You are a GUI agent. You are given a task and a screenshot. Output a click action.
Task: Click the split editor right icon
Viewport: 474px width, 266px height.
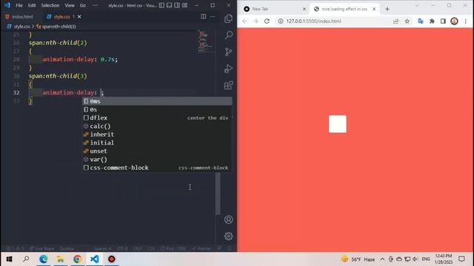point(204,16)
